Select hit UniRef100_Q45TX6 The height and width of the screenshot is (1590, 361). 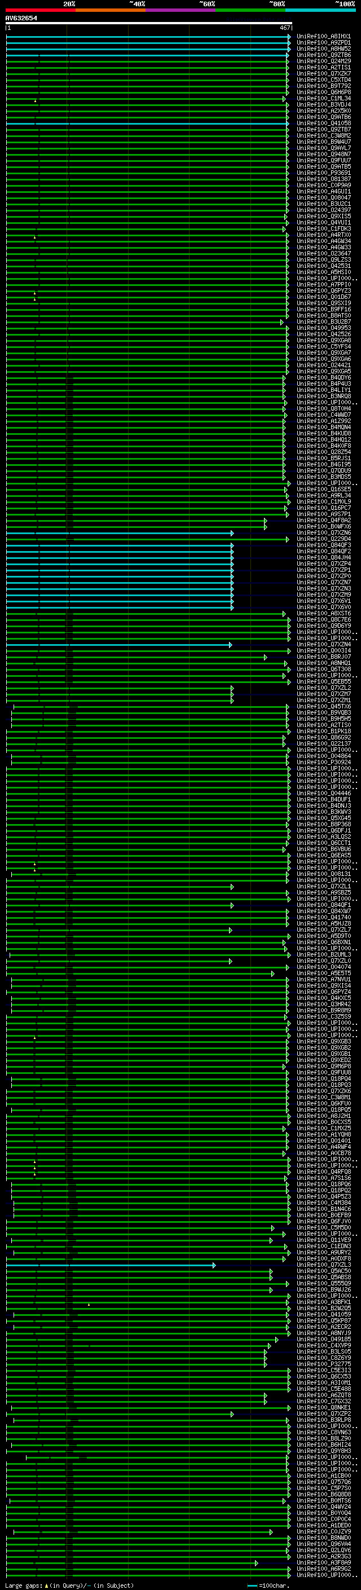[x=323, y=706]
